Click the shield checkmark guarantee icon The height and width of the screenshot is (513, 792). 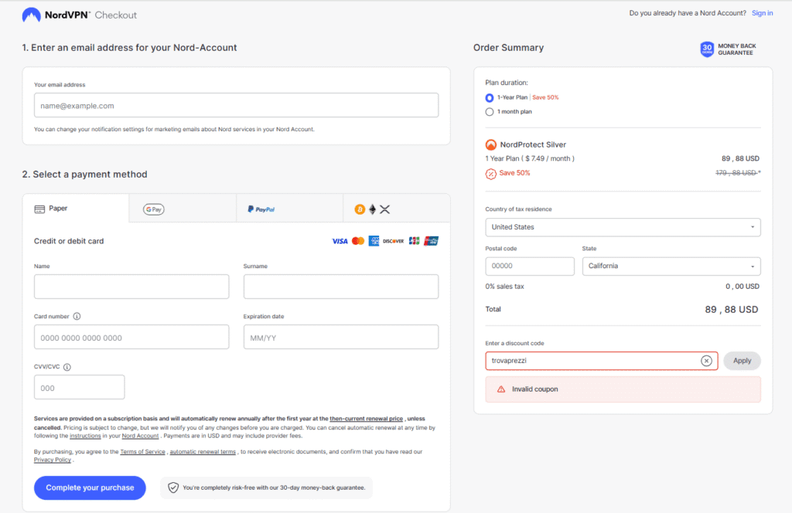tap(173, 488)
